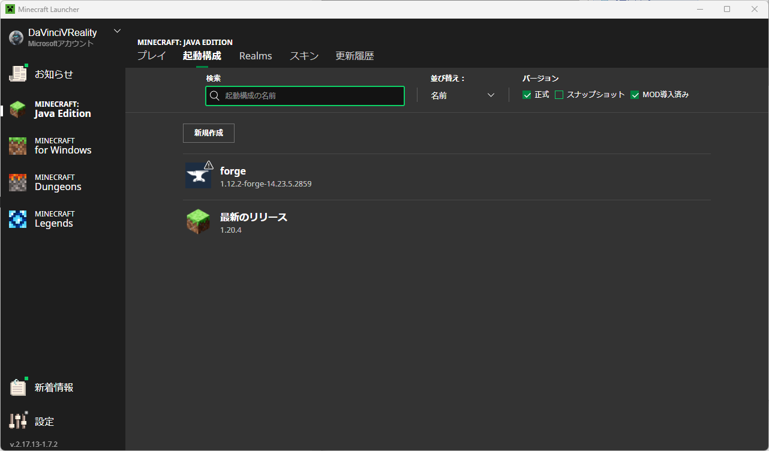This screenshot has width=769, height=451.
Task: Open Minecraft for Windows sidebar icon
Action: click(x=18, y=146)
